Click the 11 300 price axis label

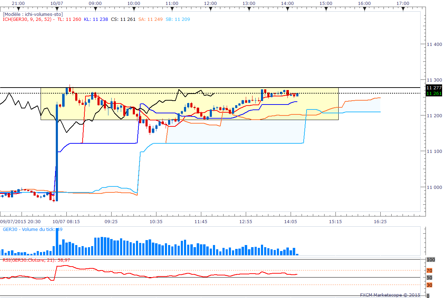pyautogui.click(x=434, y=80)
